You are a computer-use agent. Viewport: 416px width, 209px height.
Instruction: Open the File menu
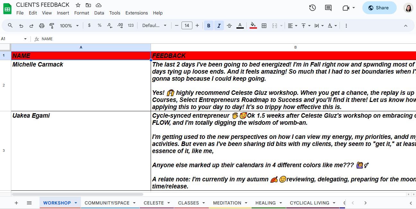point(20,13)
